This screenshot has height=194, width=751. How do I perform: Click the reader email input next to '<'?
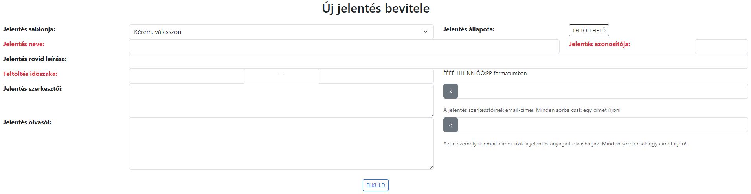pos(603,125)
